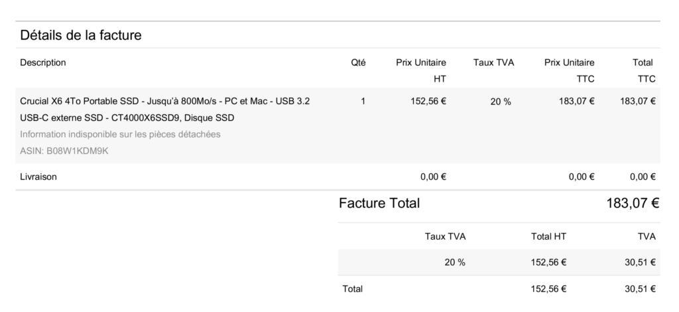Click the Qté column header

point(358,62)
